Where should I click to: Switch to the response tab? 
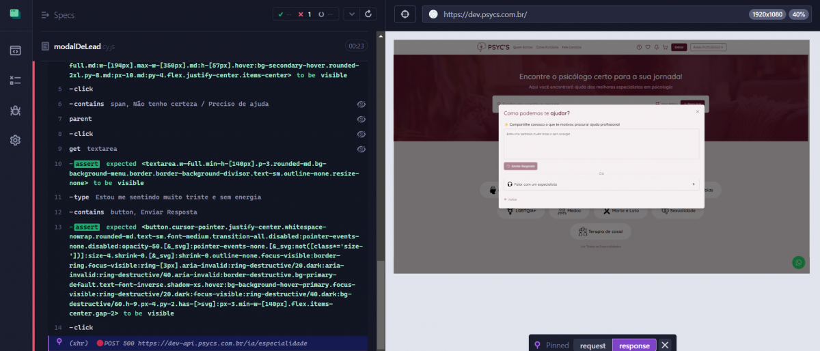tap(634, 345)
